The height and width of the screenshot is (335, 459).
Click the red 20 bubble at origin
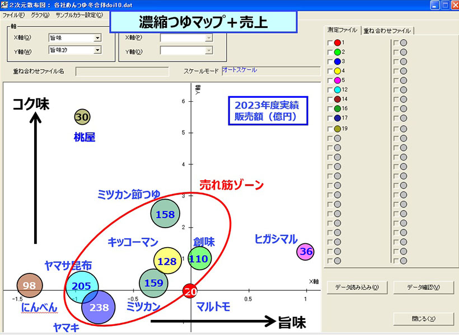click(x=190, y=291)
